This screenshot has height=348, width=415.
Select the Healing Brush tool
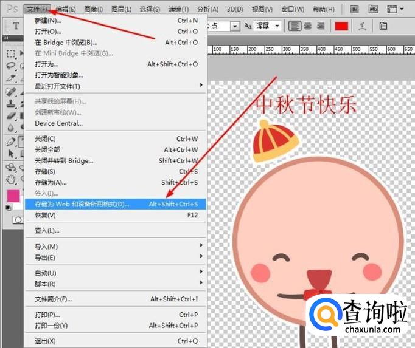pos(11,92)
